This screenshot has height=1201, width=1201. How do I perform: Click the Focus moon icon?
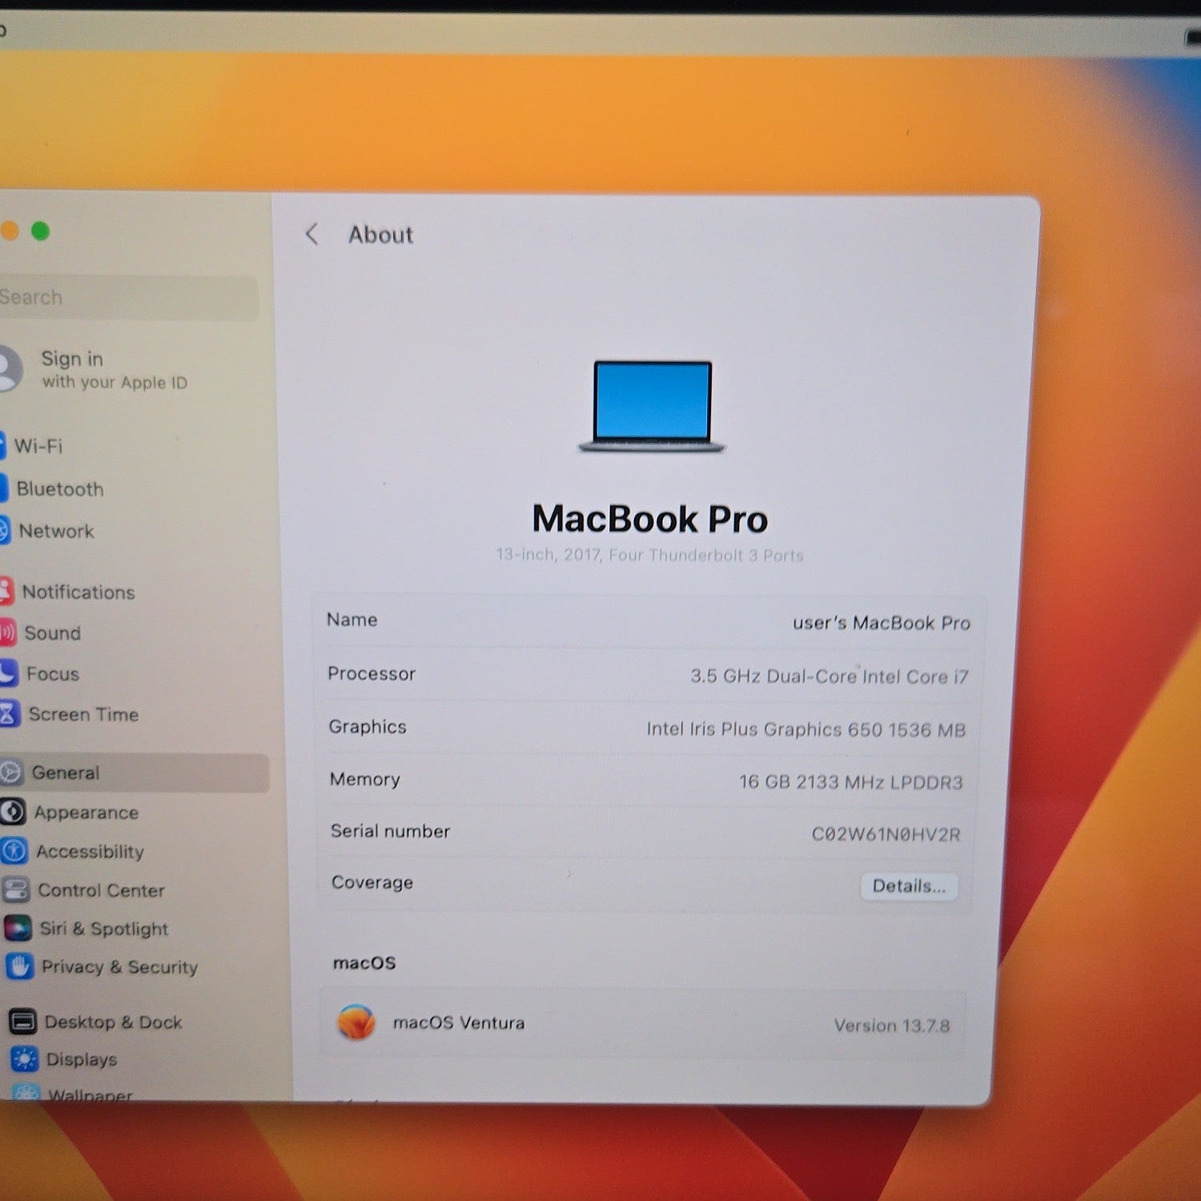pos(9,673)
